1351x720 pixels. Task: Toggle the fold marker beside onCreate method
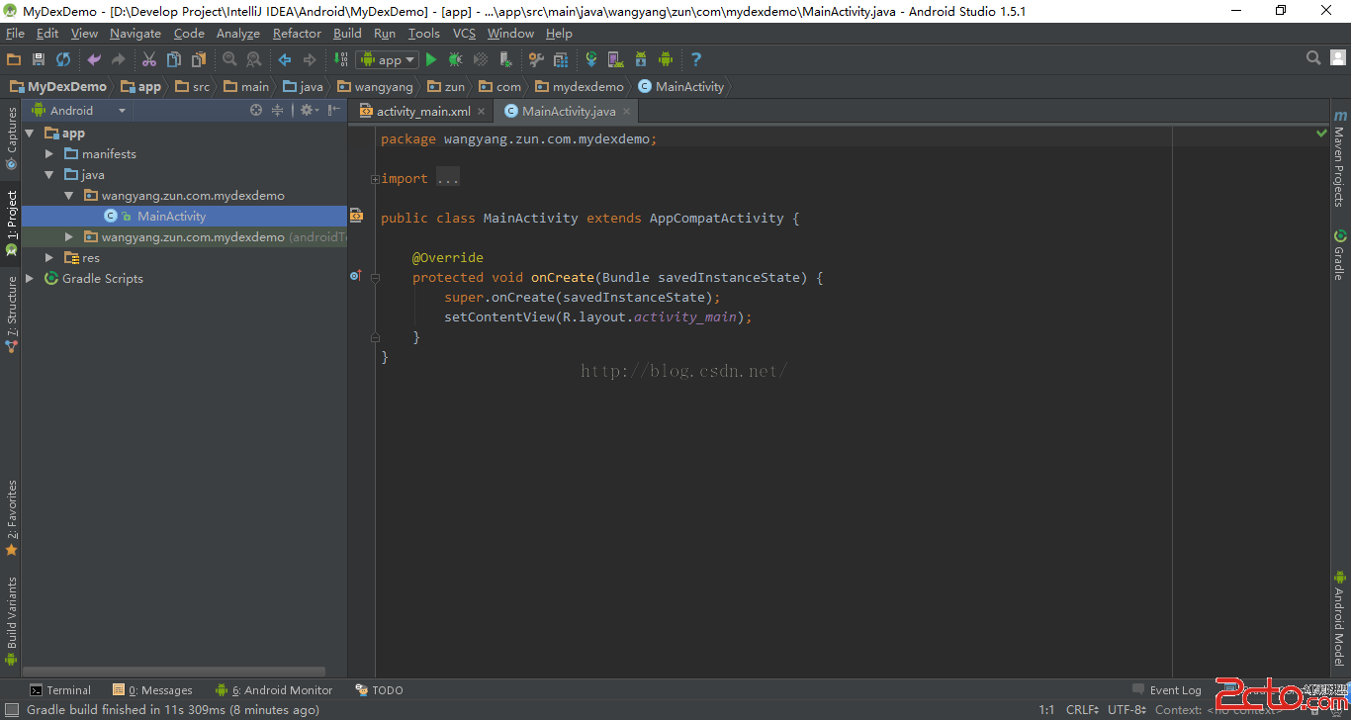375,278
